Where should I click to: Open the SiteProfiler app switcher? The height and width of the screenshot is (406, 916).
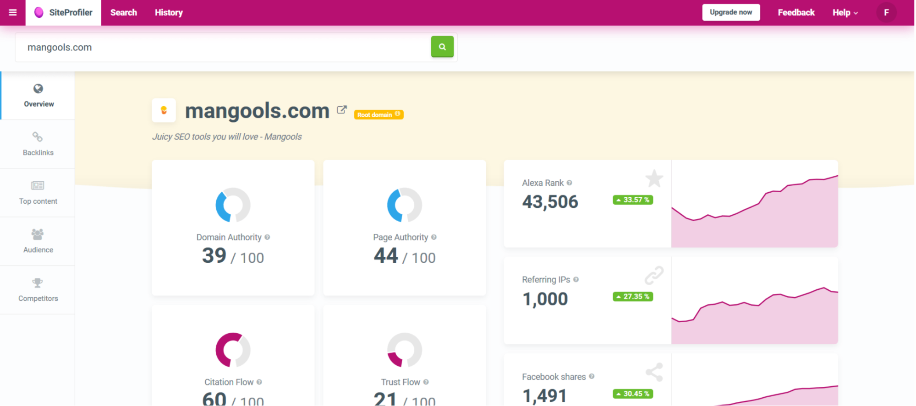(64, 13)
